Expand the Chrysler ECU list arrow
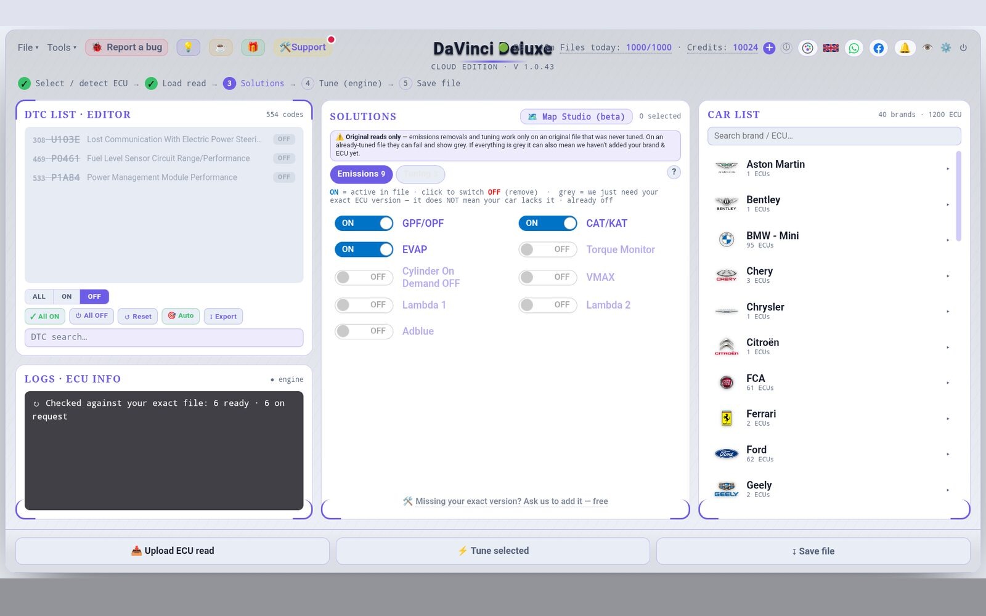 [948, 312]
